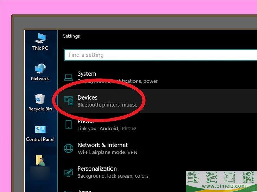Click the Personalization paintbrush icon
257x192 pixels.
(68, 172)
